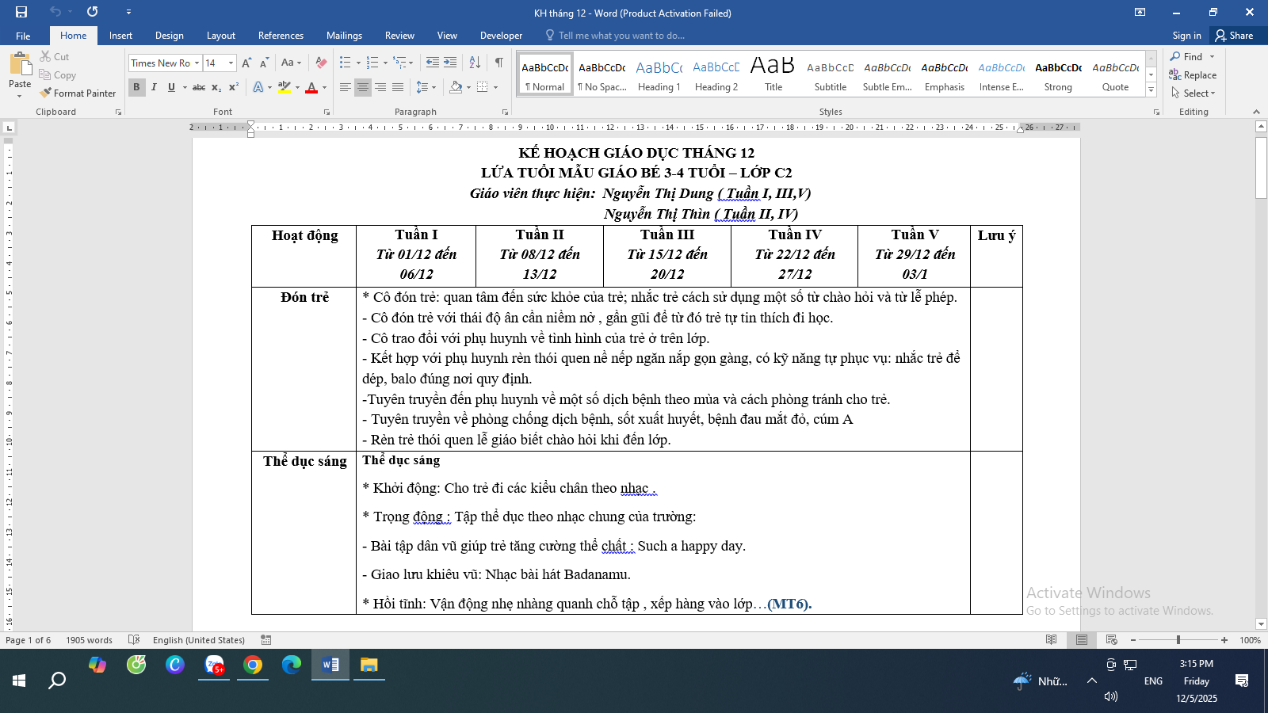Click Sign in link

[1186, 36]
